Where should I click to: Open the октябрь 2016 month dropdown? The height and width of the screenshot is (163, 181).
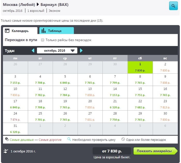pyautogui.click(x=57, y=51)
